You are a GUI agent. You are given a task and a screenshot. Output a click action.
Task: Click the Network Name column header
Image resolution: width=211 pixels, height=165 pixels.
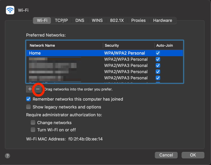click(x=42, y=45)
